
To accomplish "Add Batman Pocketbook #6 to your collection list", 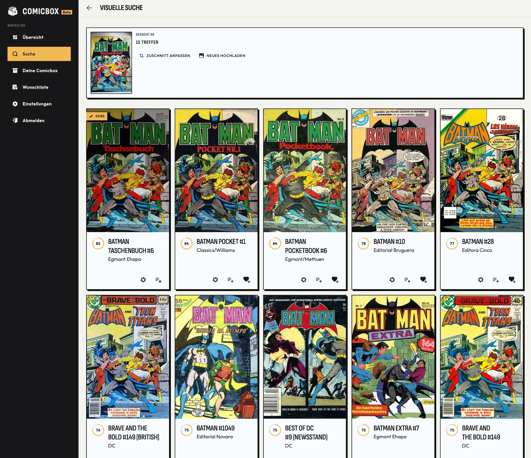I will (319, 280).
